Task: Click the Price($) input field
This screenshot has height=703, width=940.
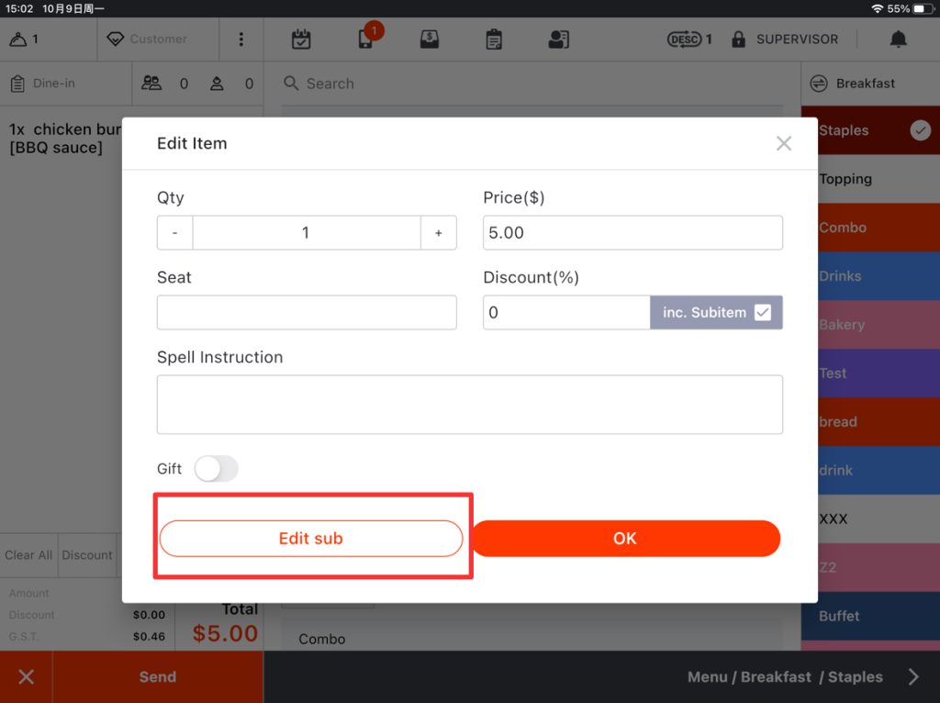Action: 632,233
